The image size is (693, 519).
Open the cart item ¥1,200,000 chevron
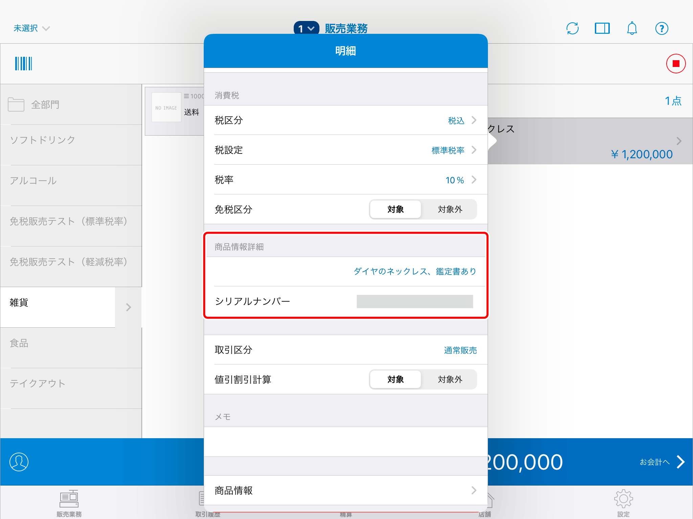coord(679,141)
